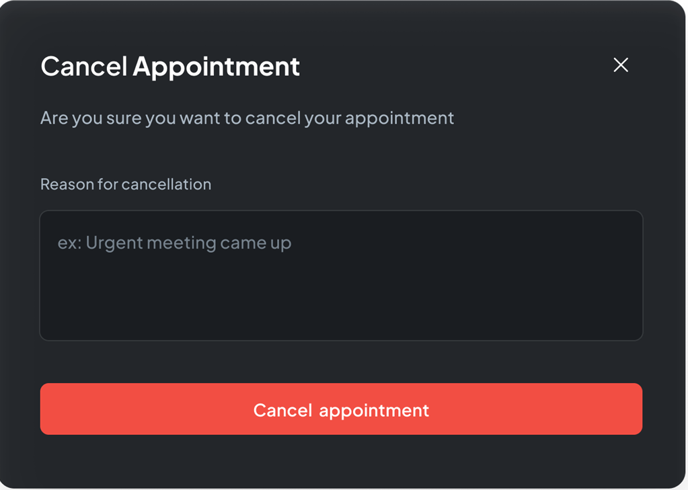Screen dimensions: 688x490
Task: Click the "appointment" word on the red button
Action: point(374,410)
